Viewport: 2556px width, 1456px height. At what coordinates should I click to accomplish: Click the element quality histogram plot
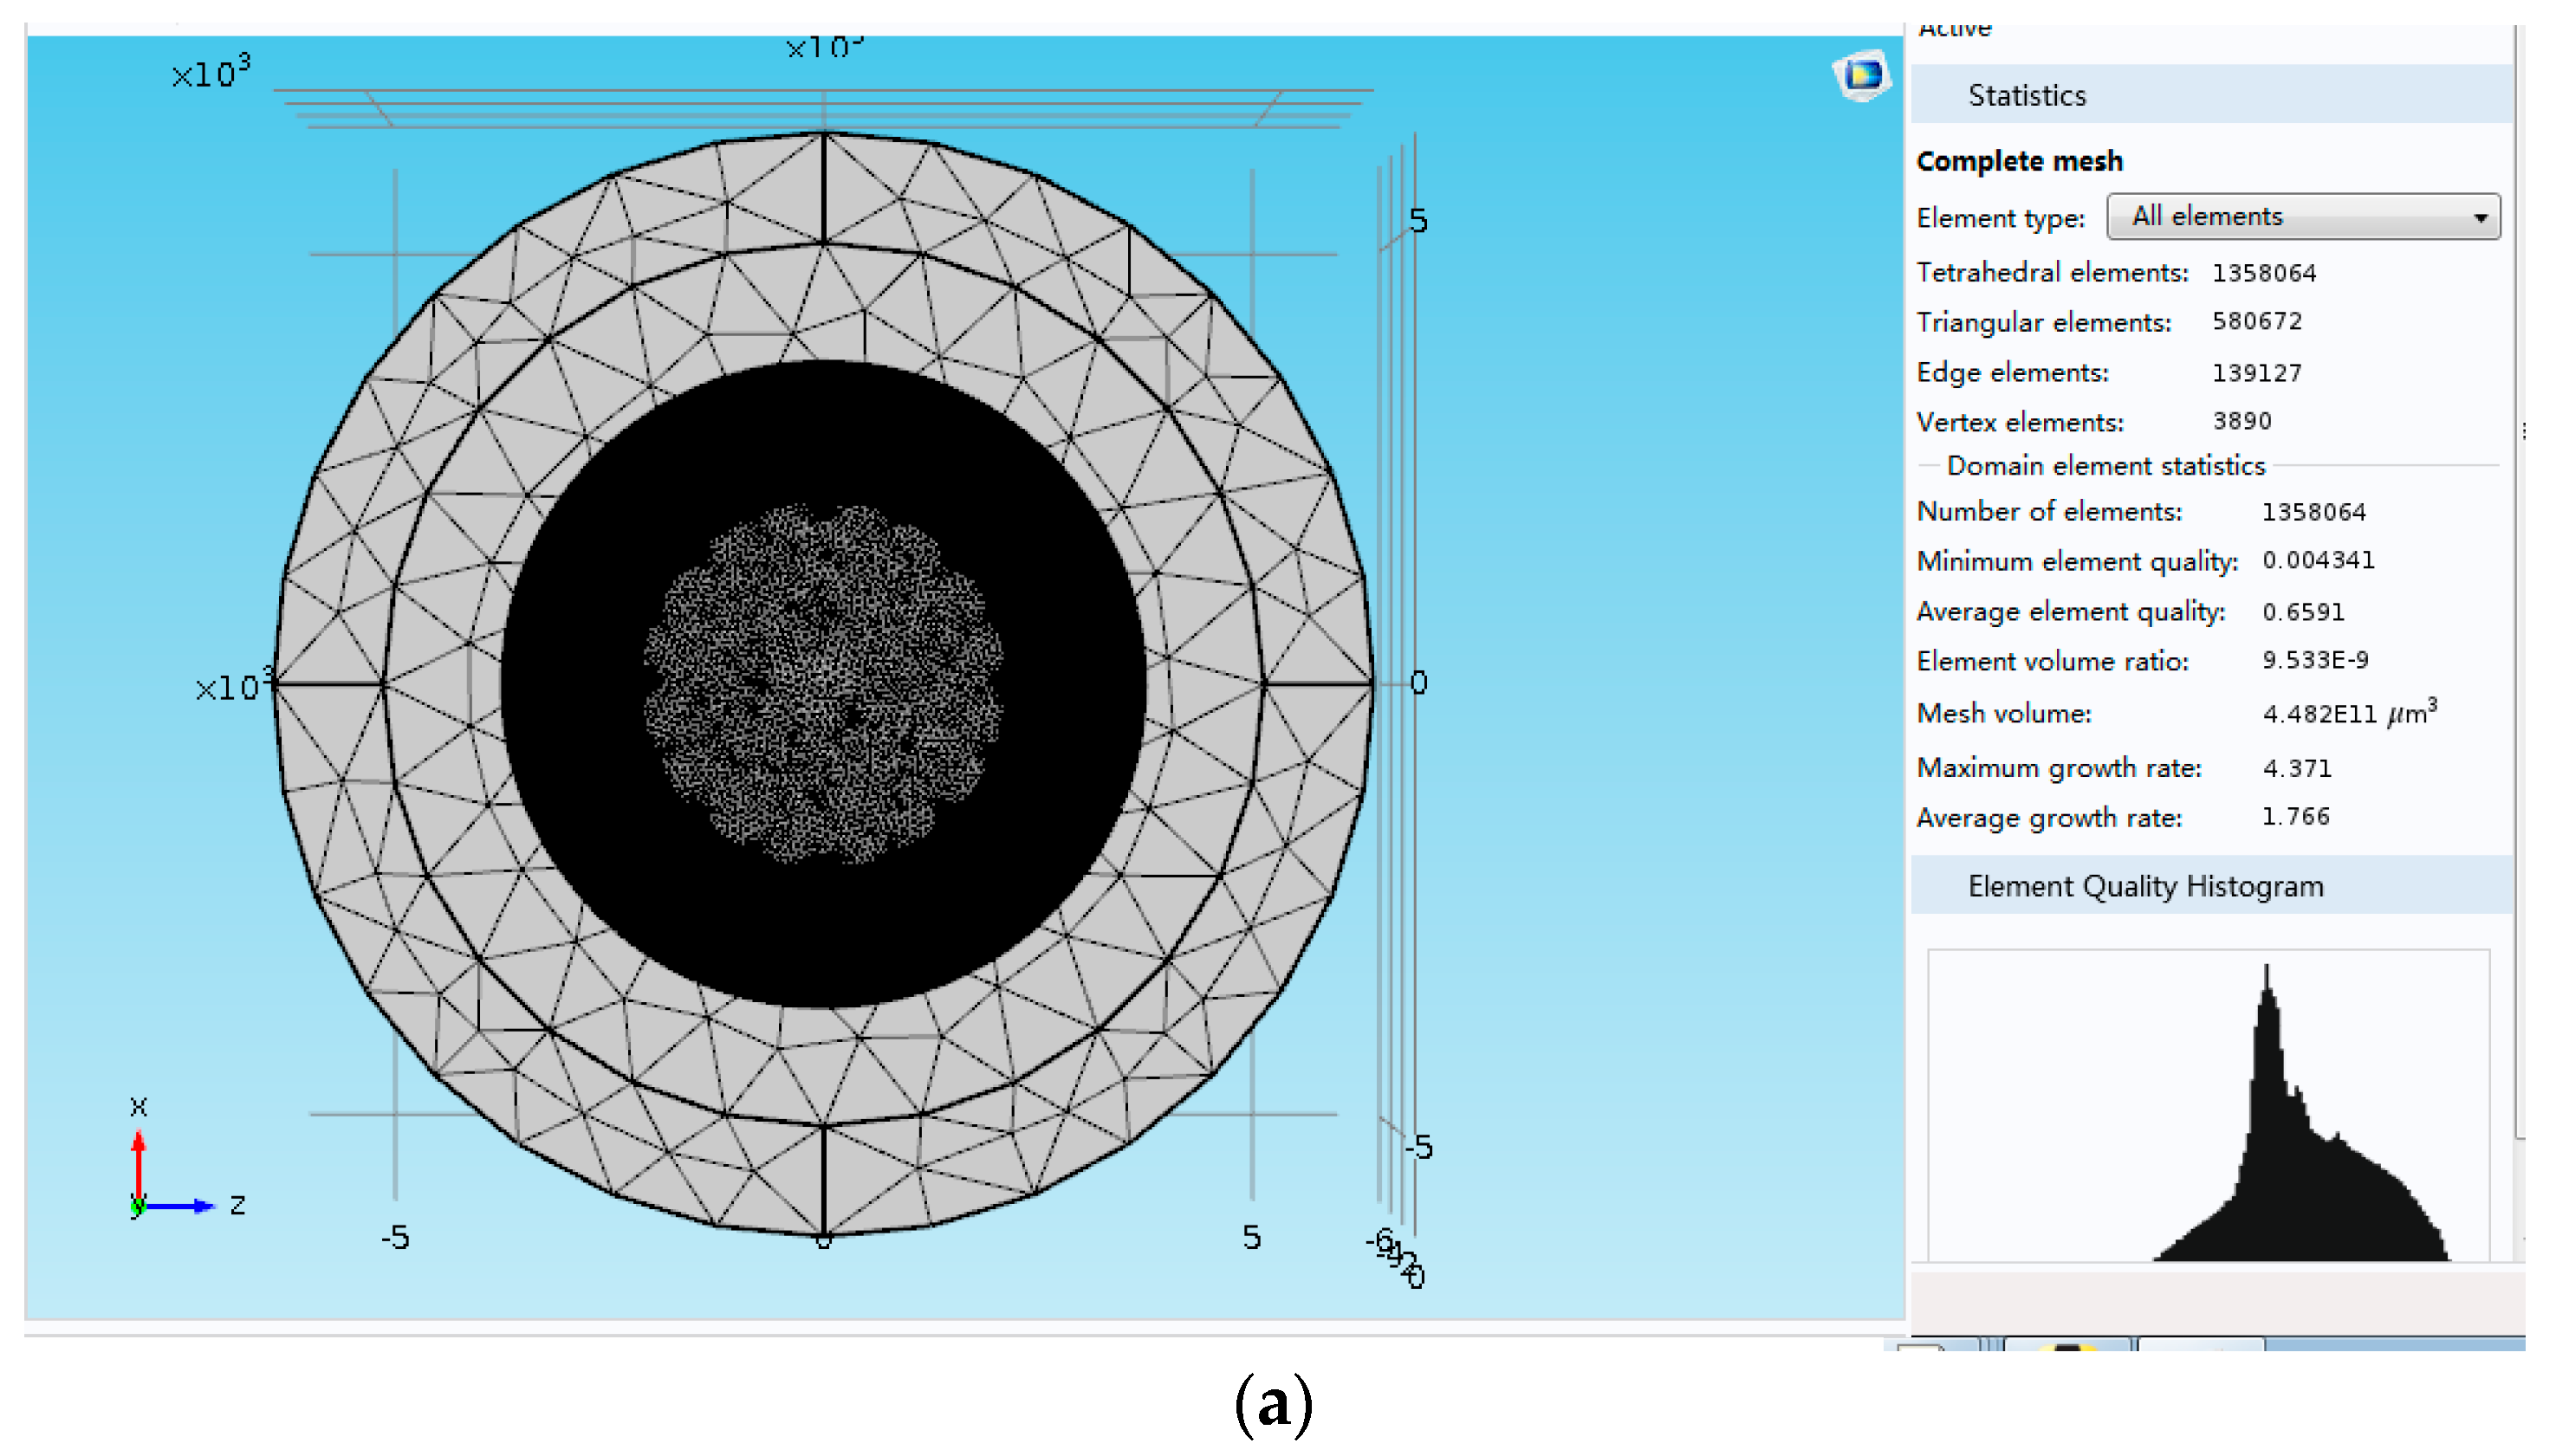pos(2208,1105)
